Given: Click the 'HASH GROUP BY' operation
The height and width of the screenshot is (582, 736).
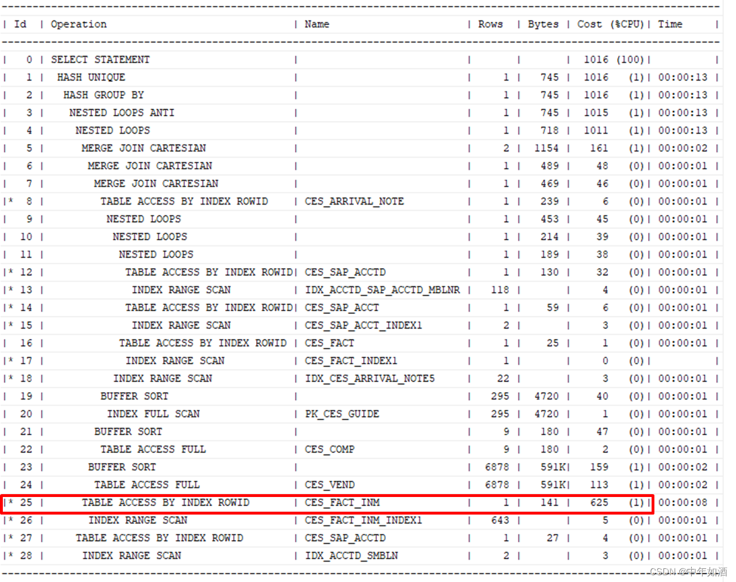Looking at the screenshot, I should click(104, 95).
